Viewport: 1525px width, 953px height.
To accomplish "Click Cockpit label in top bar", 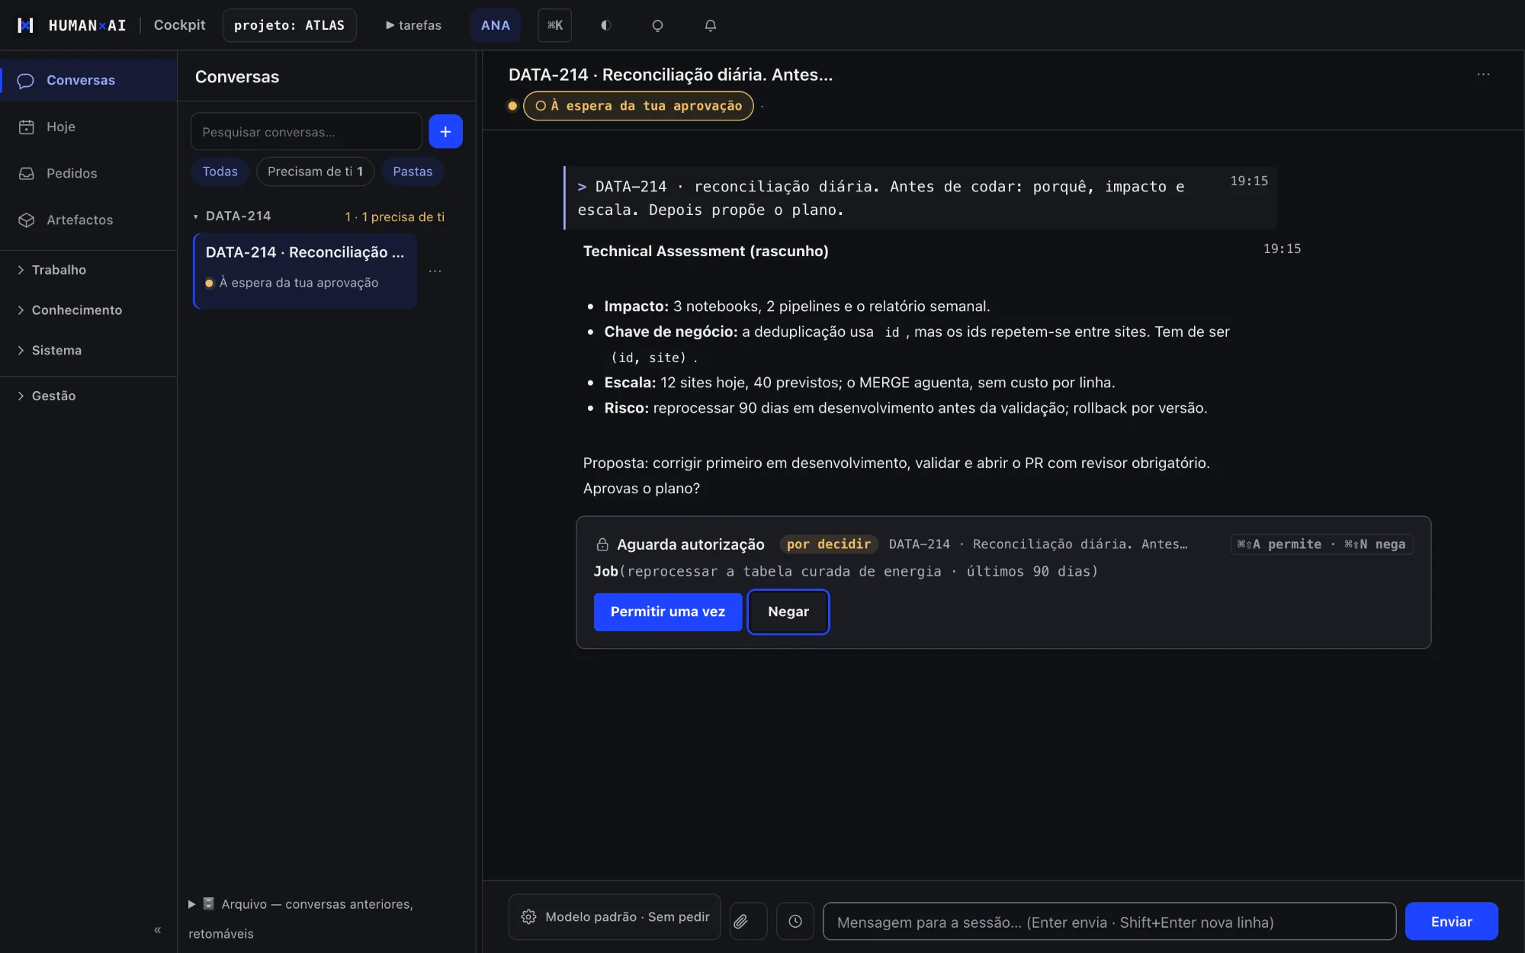I will point(179,25).
